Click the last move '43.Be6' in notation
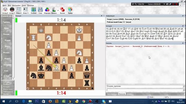Image resolution: width=186 pixels, height=104 pixels. 169,38
